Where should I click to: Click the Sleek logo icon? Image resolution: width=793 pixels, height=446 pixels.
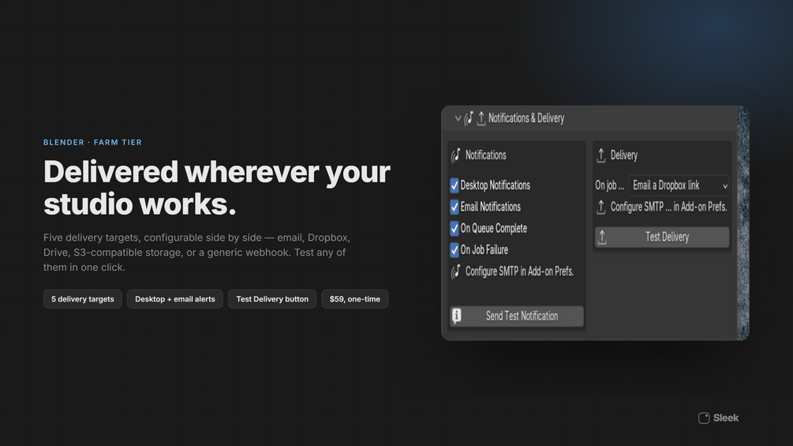coord(704,418)
